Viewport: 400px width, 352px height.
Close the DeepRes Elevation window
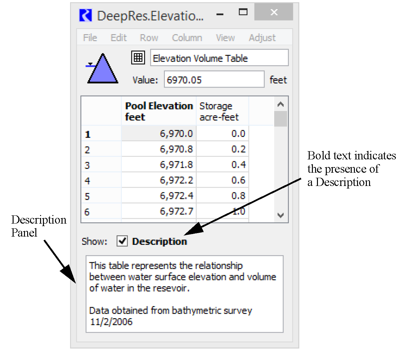(274, 12)
